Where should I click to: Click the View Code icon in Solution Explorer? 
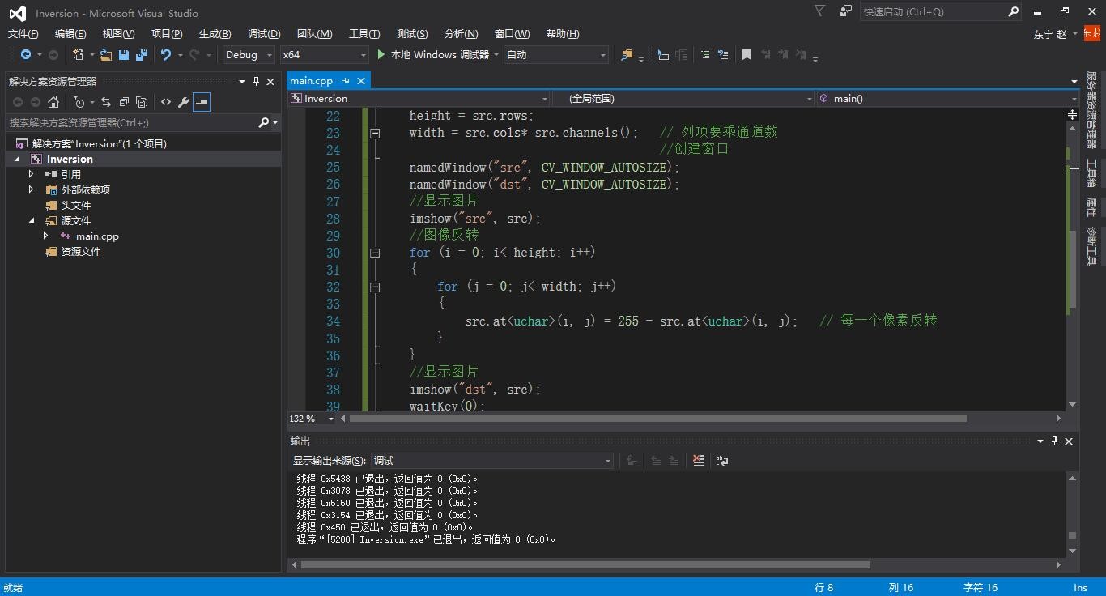tap(166, 102)
